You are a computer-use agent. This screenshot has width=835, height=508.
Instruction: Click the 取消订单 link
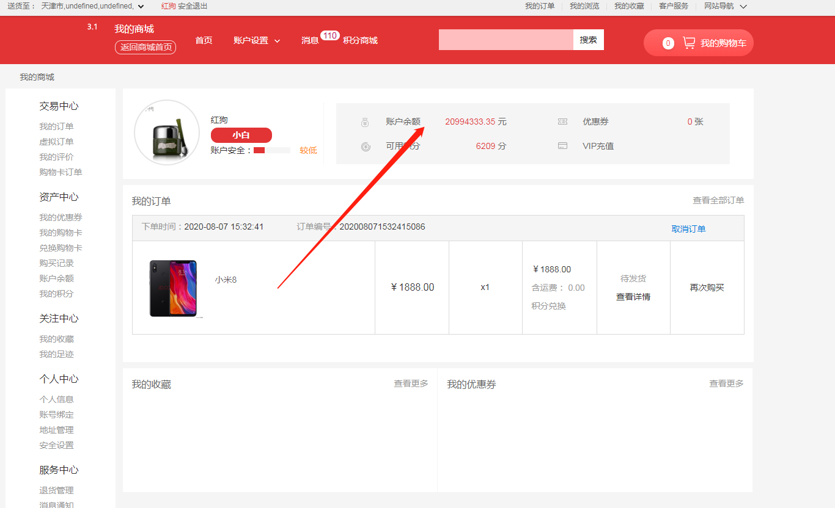tap(688, 229)
